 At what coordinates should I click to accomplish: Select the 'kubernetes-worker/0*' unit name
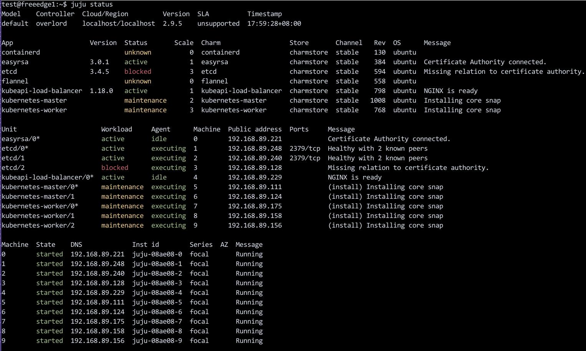[x=40, y=206]
